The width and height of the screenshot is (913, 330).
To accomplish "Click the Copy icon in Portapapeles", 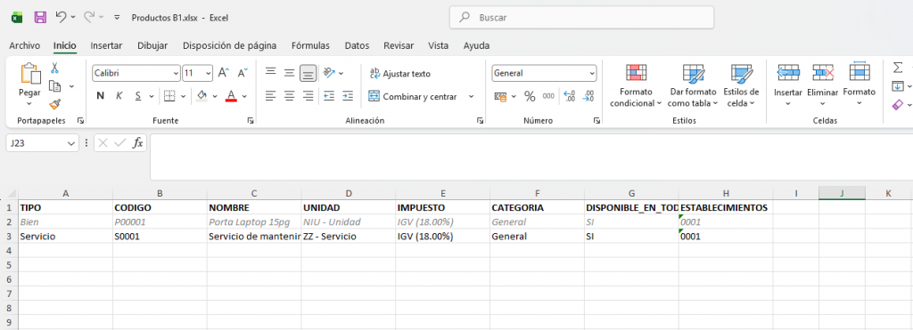I will tap(55, 86).
